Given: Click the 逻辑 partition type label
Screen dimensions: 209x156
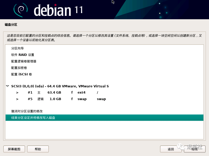Looking at the screenshot, I should [40, 99].
